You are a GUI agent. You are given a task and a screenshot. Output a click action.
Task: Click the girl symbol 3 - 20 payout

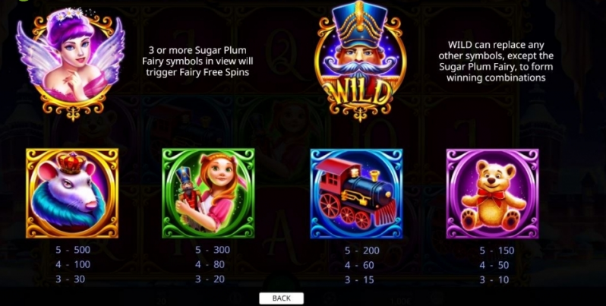click(210, 279)
